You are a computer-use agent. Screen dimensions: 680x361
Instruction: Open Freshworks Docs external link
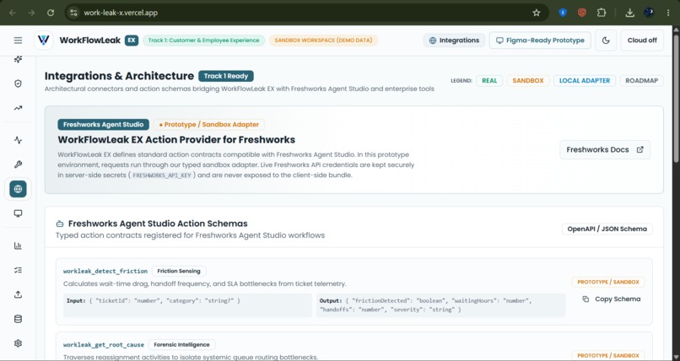click(605, 149)
